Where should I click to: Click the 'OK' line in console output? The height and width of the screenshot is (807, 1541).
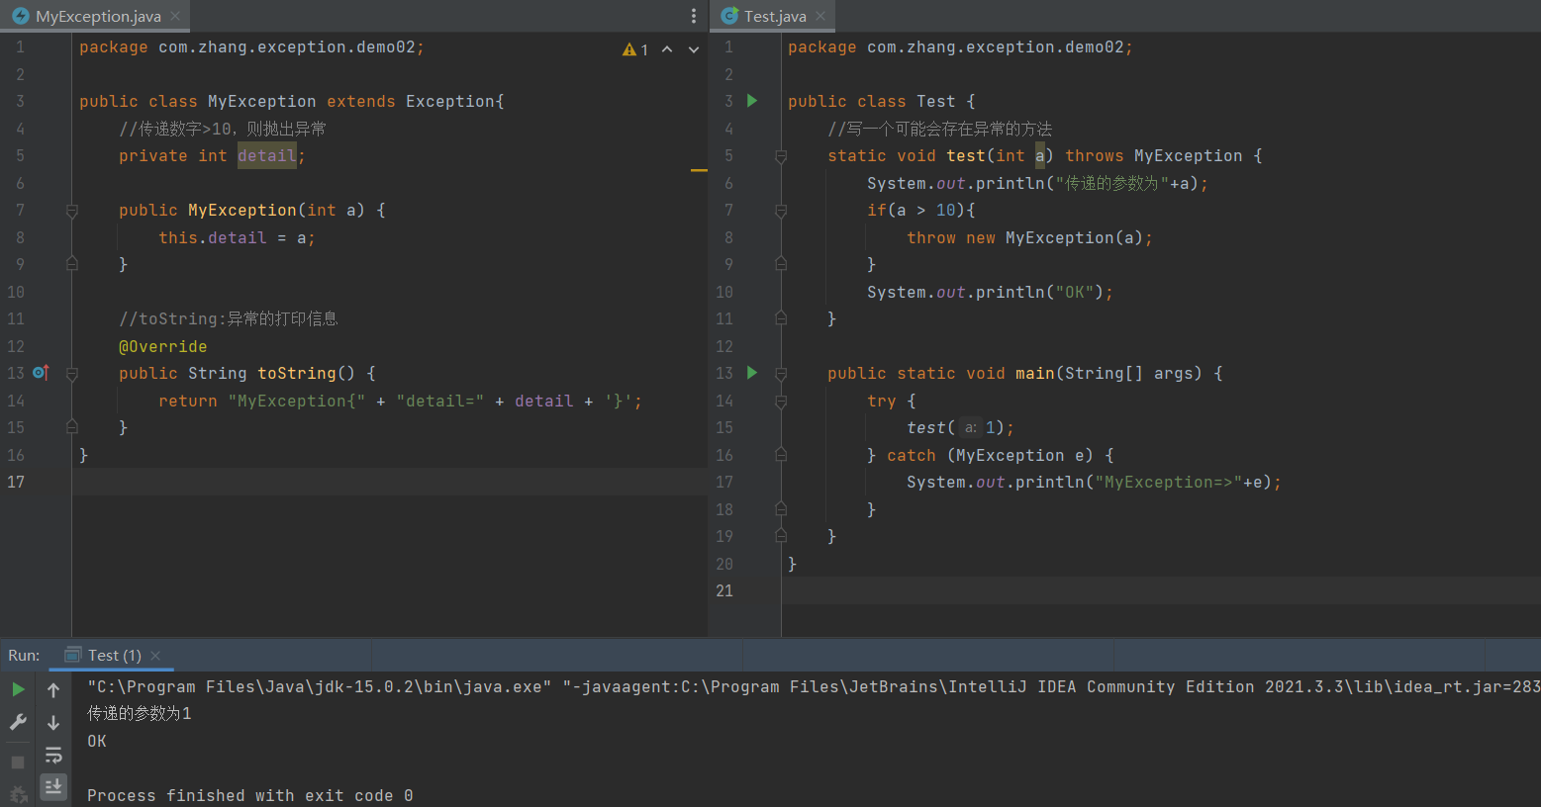97,741
